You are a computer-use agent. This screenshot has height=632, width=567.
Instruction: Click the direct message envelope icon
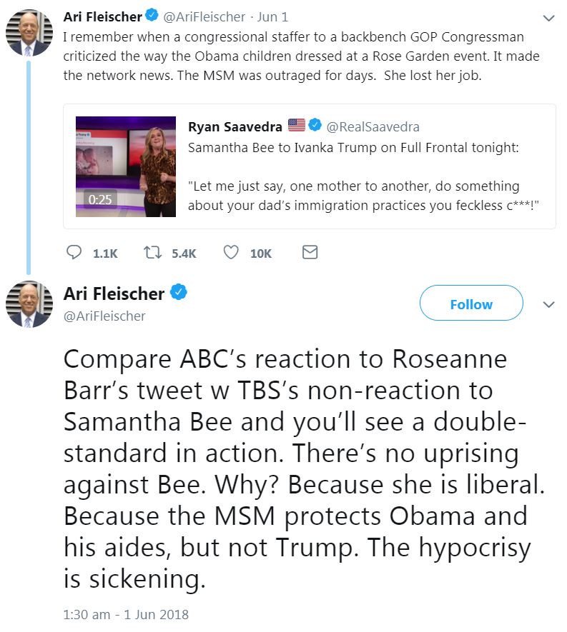pos(310,253)
